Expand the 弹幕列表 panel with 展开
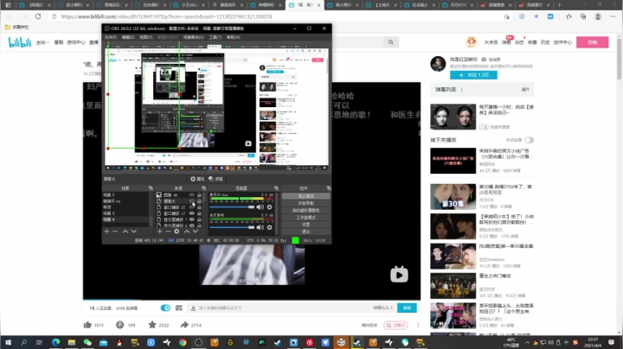The image size is (623, 349). tap(525, 90)
